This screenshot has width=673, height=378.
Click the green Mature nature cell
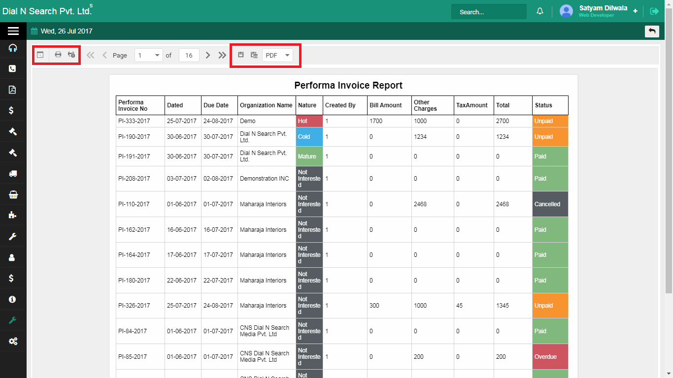[309, 157]
